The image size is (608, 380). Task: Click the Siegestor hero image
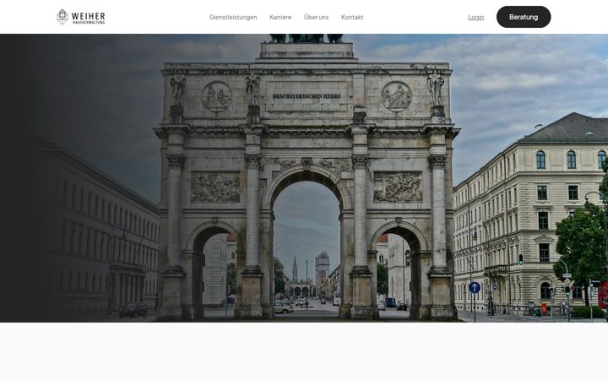coord(304,178)
